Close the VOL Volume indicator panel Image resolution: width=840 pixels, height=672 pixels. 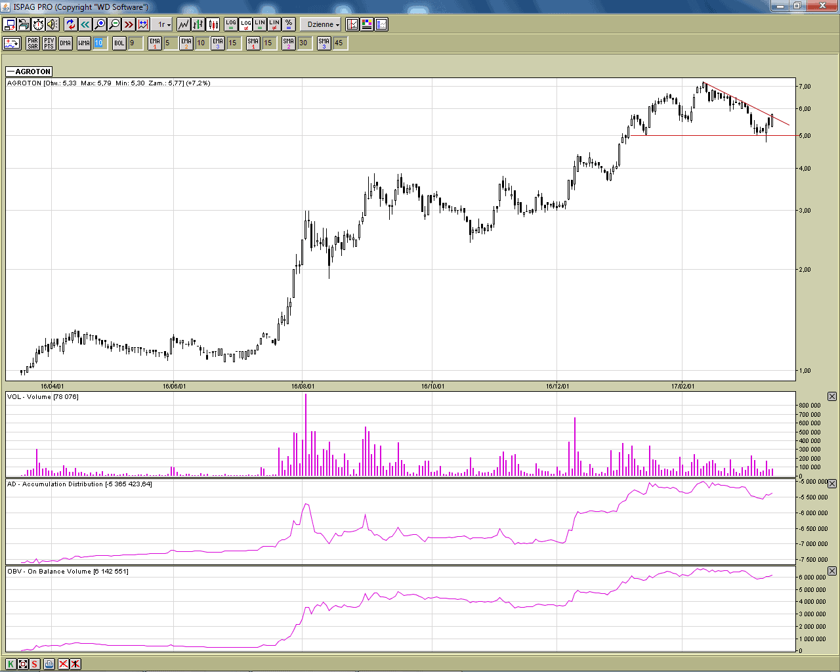click(x=832, y=396)
